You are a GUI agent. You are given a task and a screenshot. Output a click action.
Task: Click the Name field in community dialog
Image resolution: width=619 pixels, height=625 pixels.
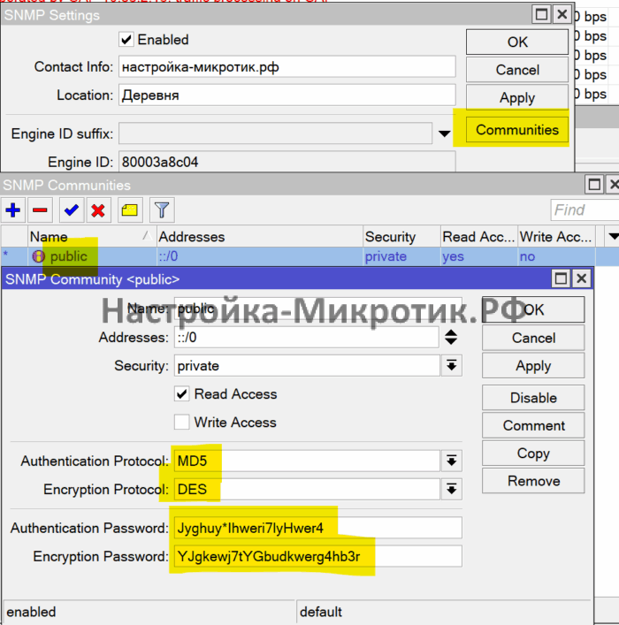pos(317,309)
